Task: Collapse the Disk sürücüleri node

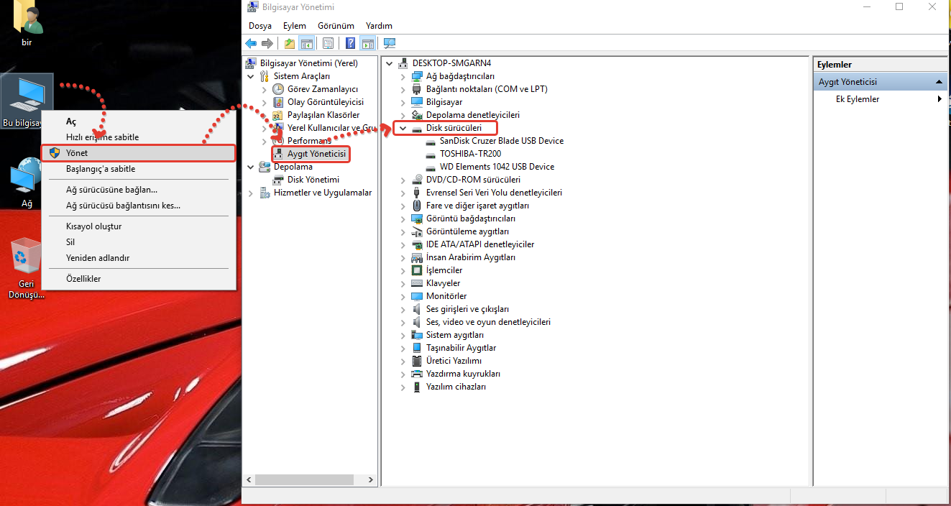Action: [x=403, y=128]
